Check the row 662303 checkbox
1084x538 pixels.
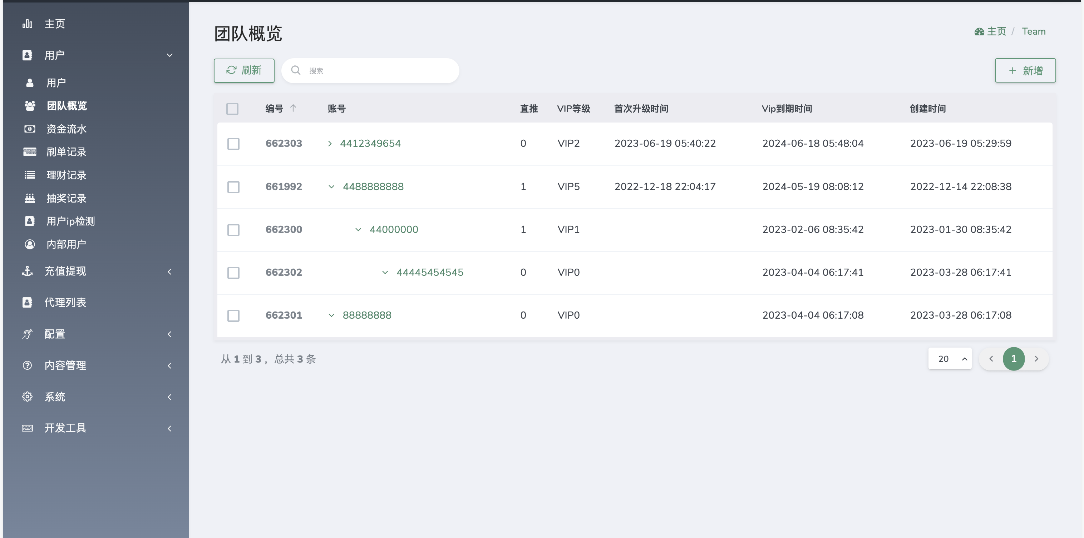click(233, 144)
